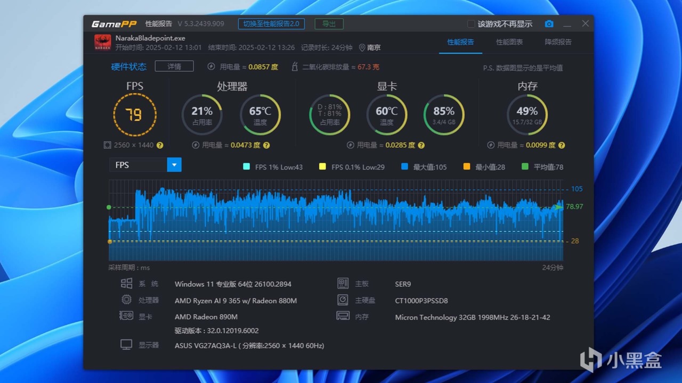
Task: Click the 处理器 chip icon in specs
Action: tap(126, 300)
